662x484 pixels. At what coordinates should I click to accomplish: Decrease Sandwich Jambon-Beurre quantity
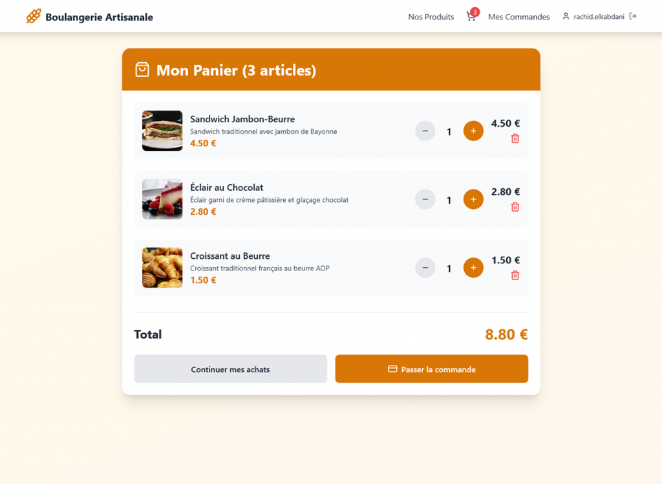tap(425, 131)
